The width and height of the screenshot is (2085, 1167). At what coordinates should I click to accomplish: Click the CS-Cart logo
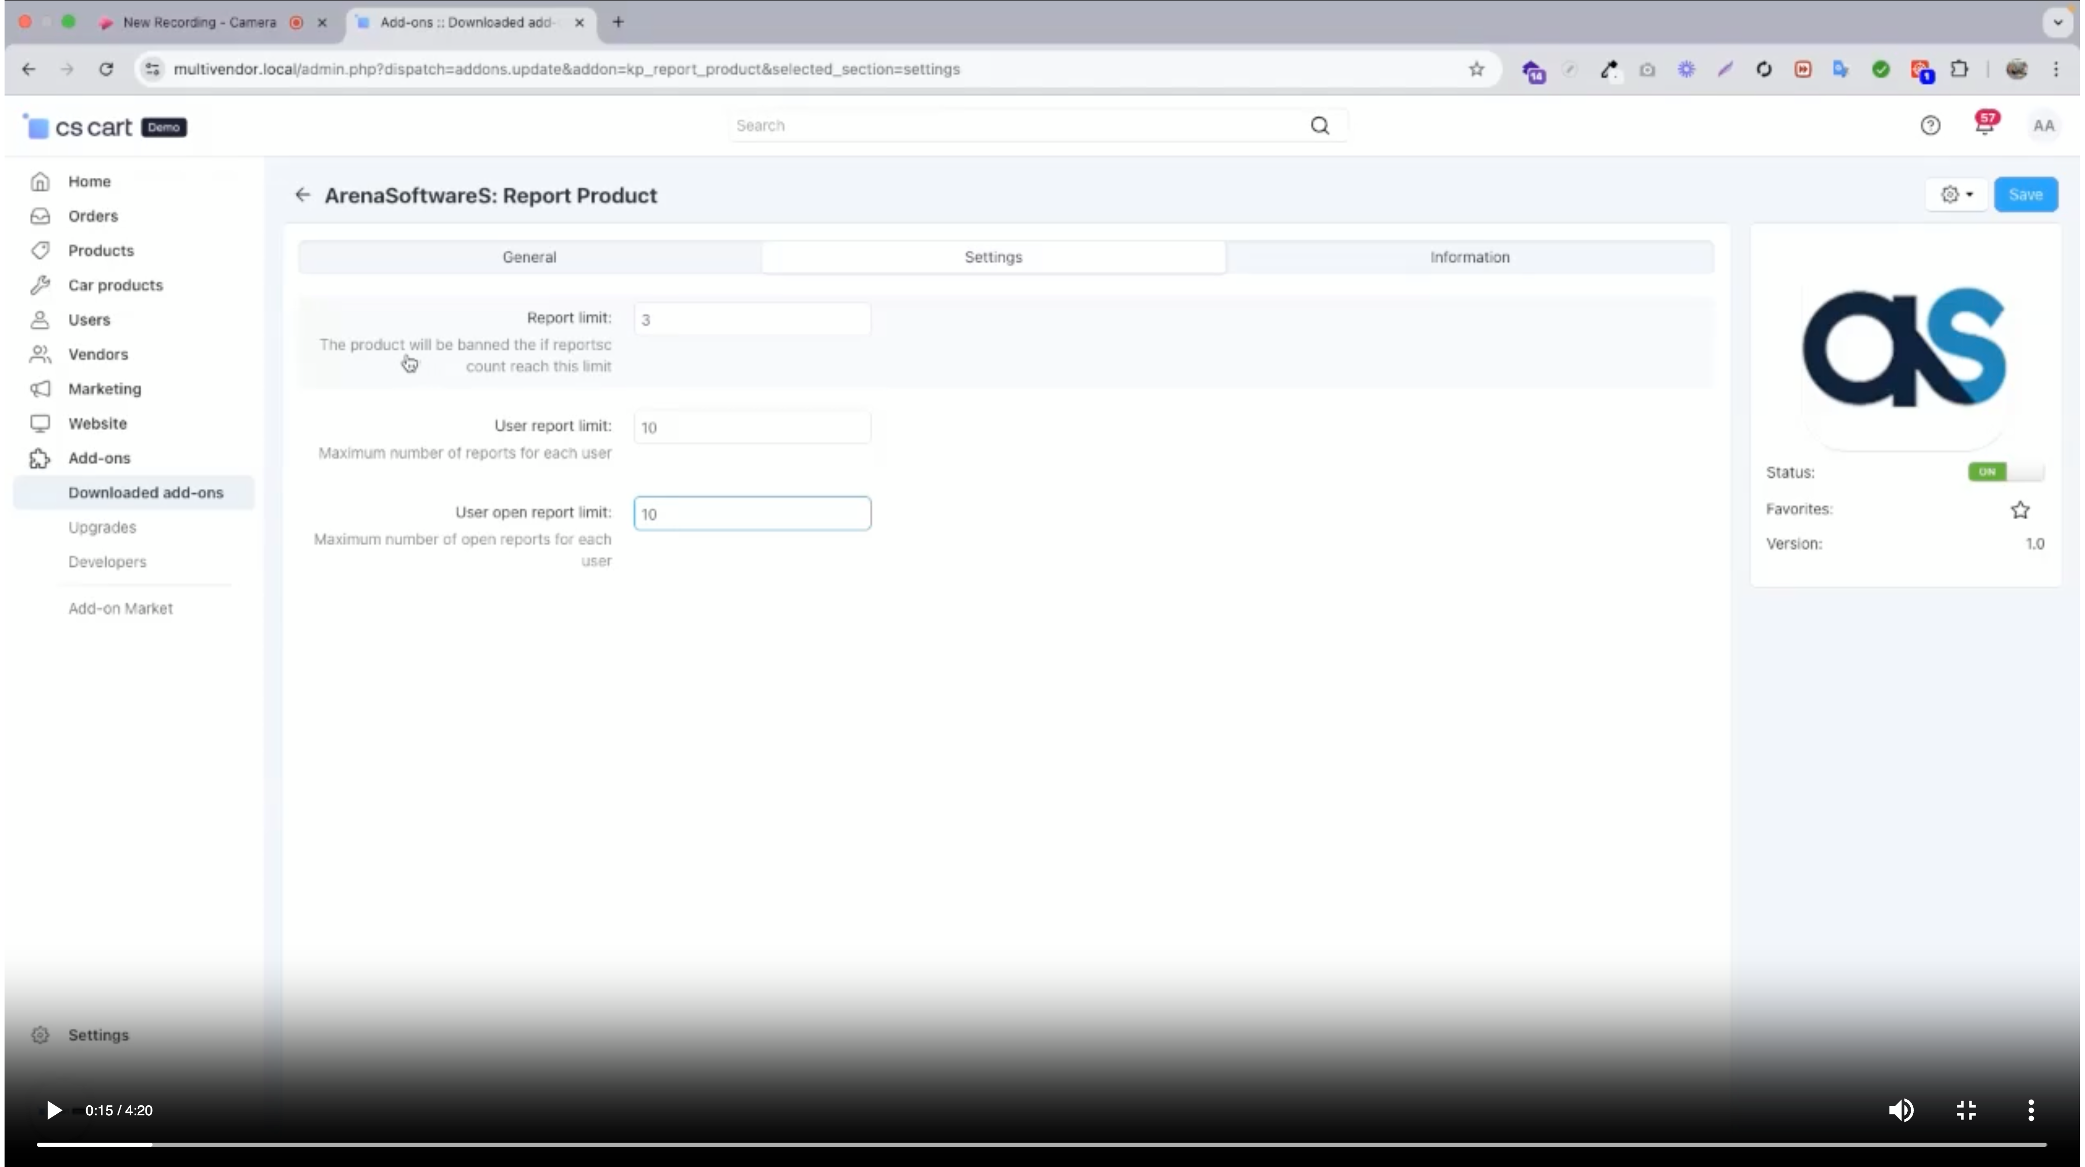tap(78, 127)
